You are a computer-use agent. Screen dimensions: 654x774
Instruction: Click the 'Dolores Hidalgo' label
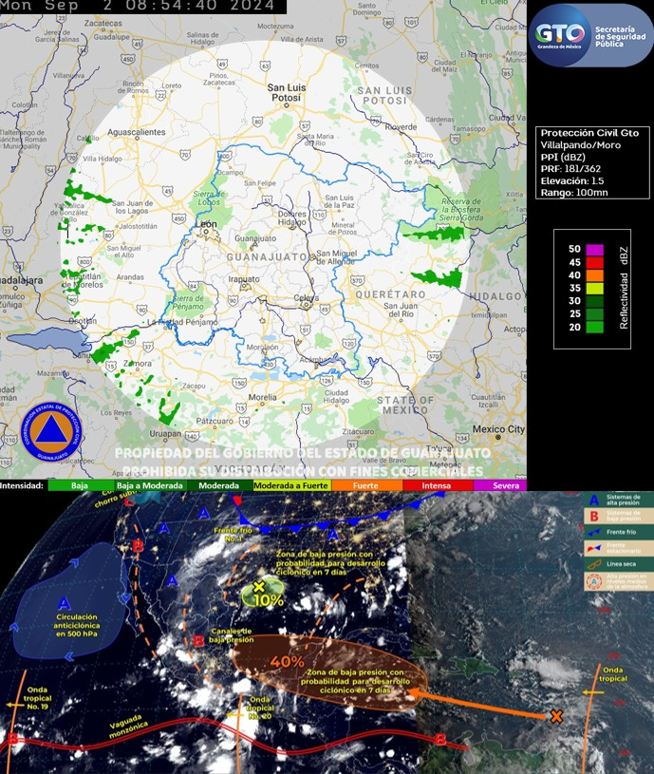[x=292, y=218]
